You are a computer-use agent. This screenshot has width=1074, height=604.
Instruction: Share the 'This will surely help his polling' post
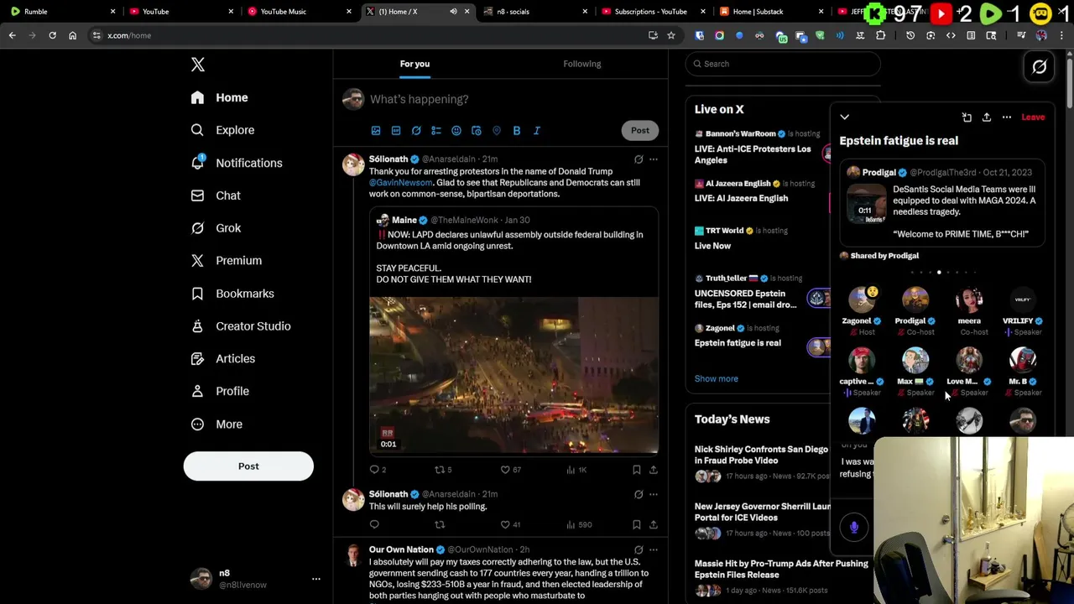point(654,525)
